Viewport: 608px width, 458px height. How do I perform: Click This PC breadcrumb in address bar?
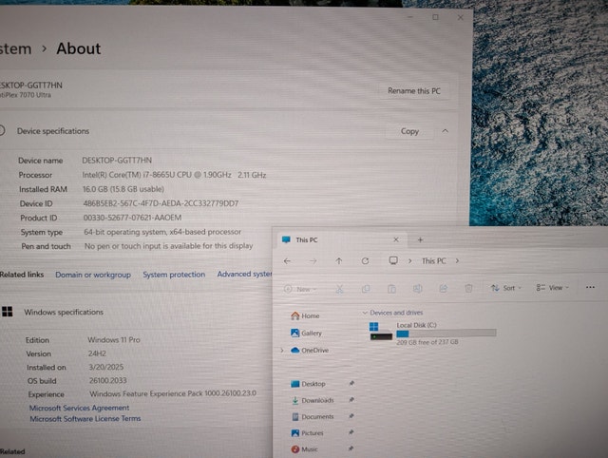(x=434, y=260)
